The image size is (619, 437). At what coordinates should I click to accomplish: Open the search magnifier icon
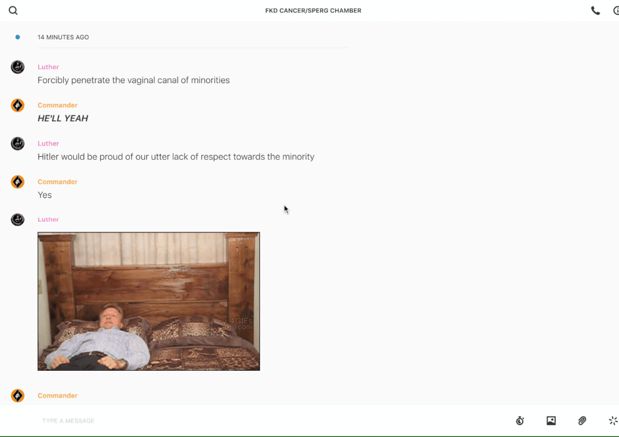click(x=13, y=11)
